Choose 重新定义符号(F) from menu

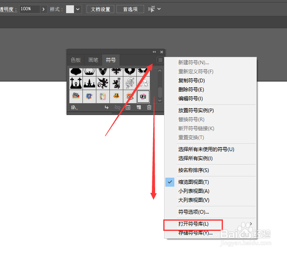[211, 72]
